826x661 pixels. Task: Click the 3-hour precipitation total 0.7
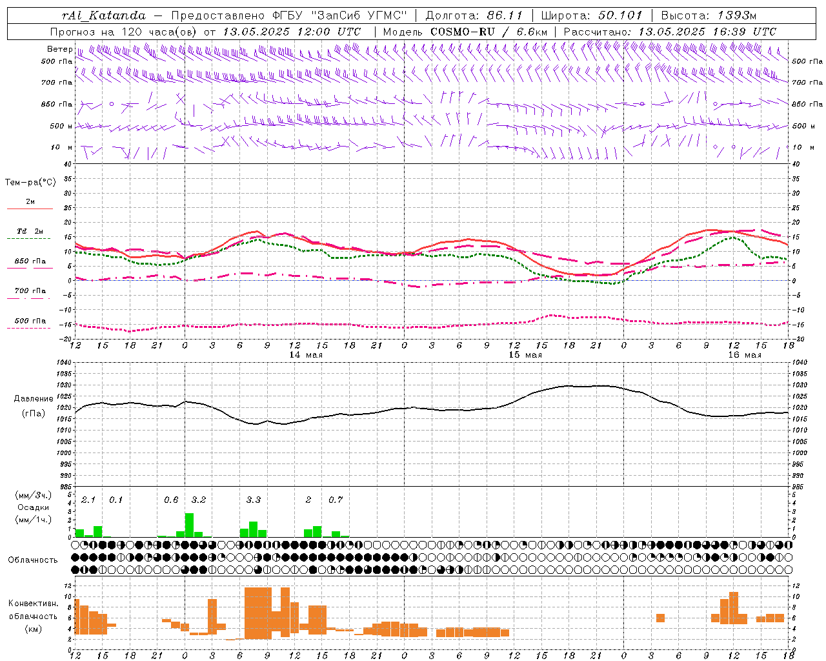(x=336, y=500)
